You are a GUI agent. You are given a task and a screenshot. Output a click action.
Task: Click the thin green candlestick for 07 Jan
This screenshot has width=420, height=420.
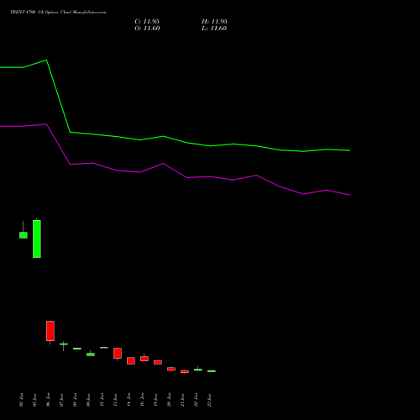[x=64, y=344]
